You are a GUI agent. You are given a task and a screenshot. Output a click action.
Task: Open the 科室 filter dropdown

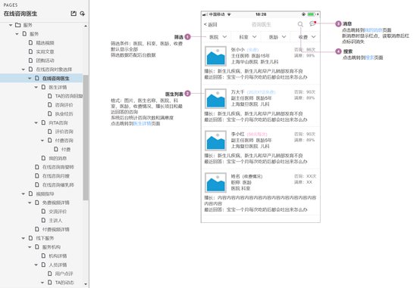[x=247, y=37]
